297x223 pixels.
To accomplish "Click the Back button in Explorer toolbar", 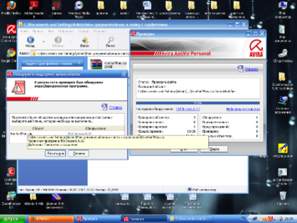I will (30, 42).
